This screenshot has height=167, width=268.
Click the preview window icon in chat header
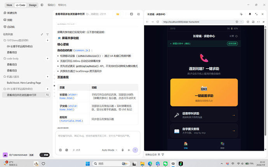[131, 14]
